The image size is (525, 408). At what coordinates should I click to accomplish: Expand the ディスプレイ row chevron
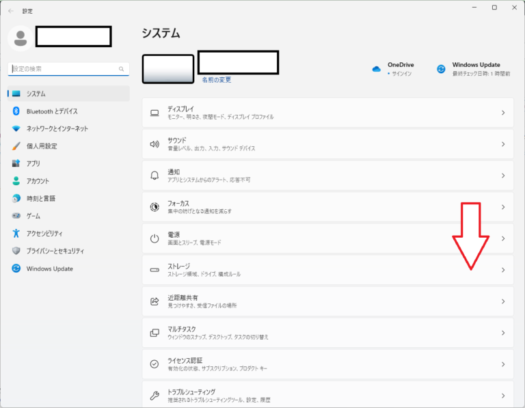[x=502, y=113]
